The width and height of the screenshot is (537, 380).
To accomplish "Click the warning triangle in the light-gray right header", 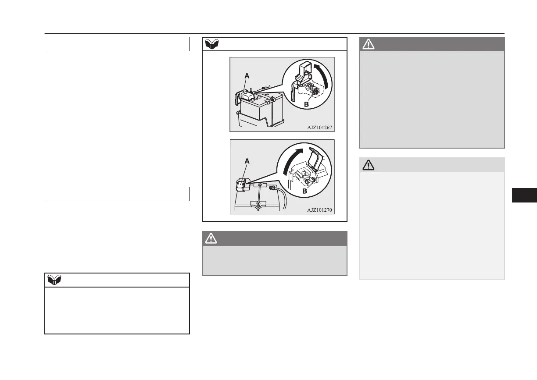I will (x=368, y=165).
